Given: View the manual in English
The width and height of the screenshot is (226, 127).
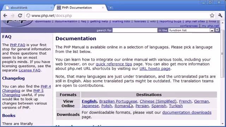Looking at the screenshot, I should (89, 101).
